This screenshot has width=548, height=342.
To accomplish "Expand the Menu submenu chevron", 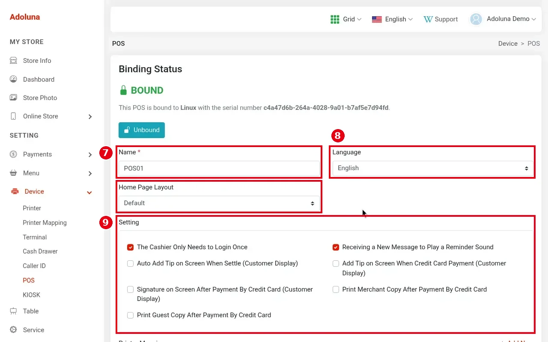I will (x=90, y=174).
